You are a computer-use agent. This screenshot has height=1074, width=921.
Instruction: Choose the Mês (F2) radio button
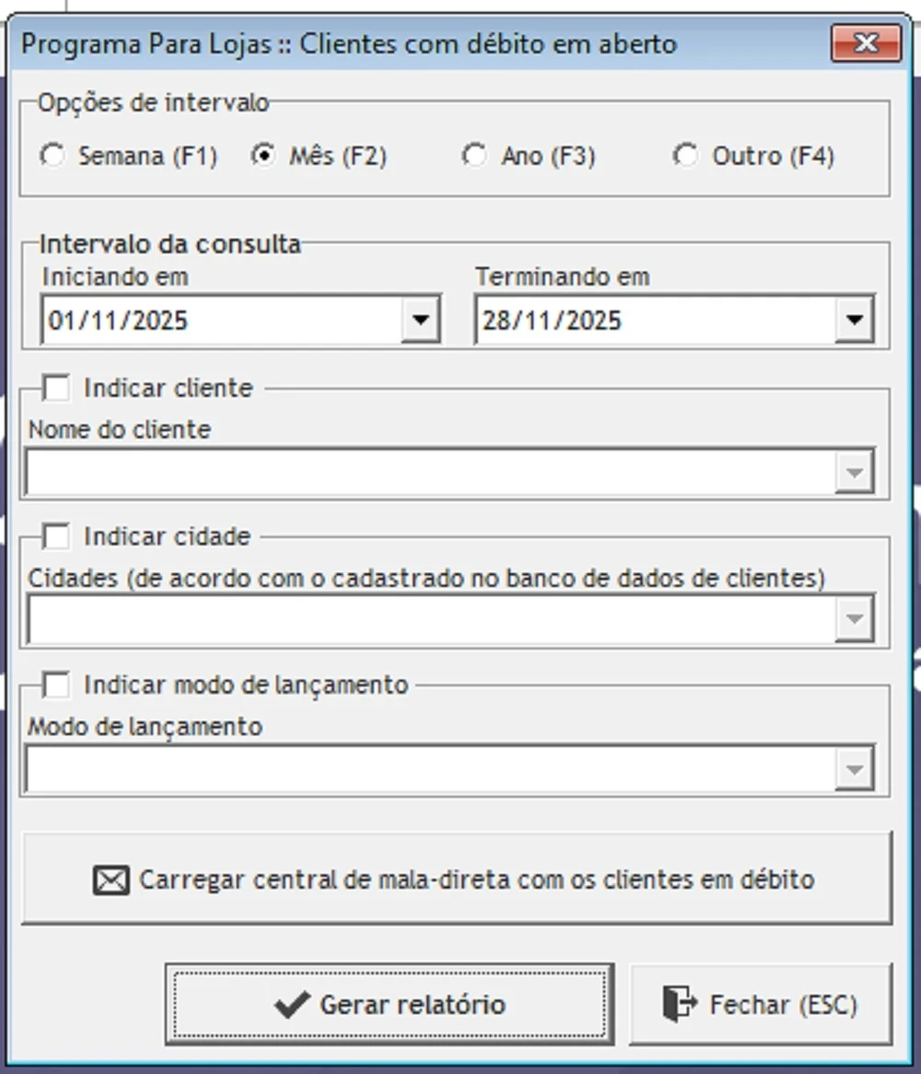(x=263, y=156)
